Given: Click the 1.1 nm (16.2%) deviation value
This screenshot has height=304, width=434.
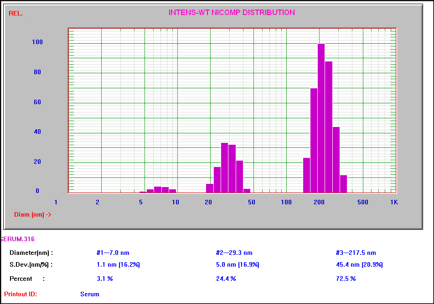Looking at the screenshot, I should pyautogui.click(x=118, y=265).
